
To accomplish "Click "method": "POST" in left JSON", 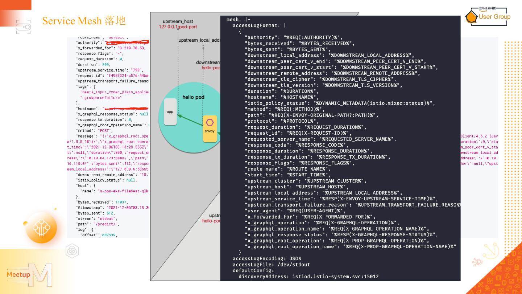I will click(x=95, y=130).
